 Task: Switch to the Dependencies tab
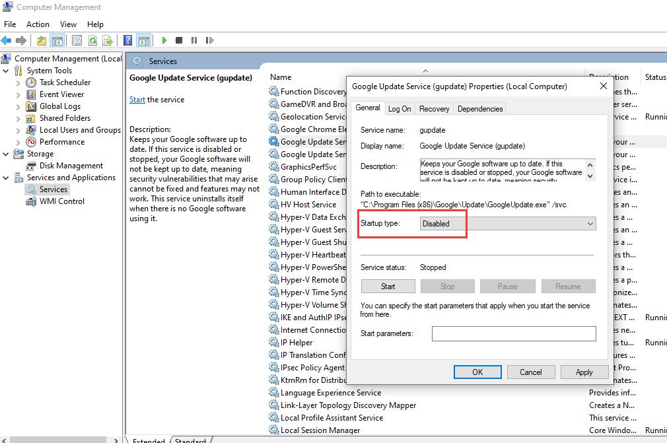[480, 109]
